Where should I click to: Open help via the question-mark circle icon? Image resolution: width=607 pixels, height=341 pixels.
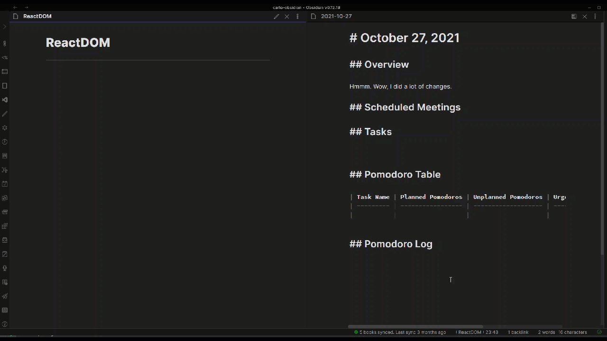tap(5, 324)
